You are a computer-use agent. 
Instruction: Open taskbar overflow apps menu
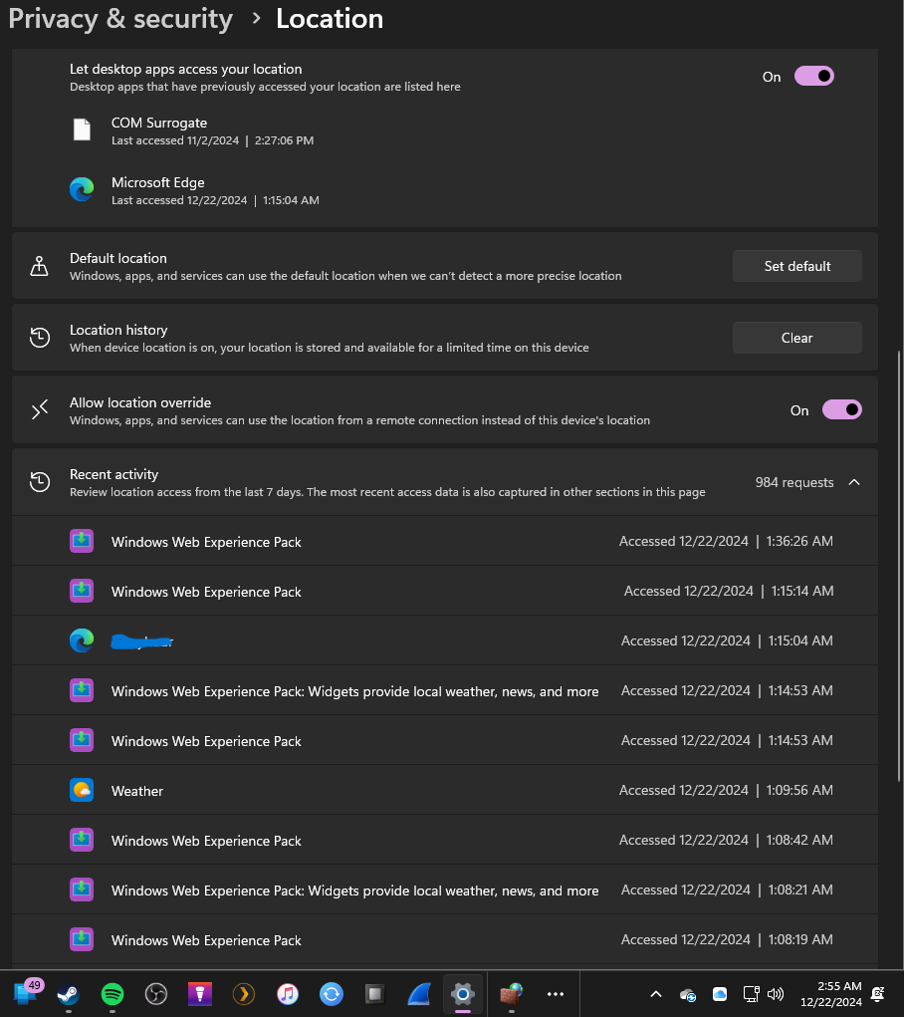[x=556, y=993]
